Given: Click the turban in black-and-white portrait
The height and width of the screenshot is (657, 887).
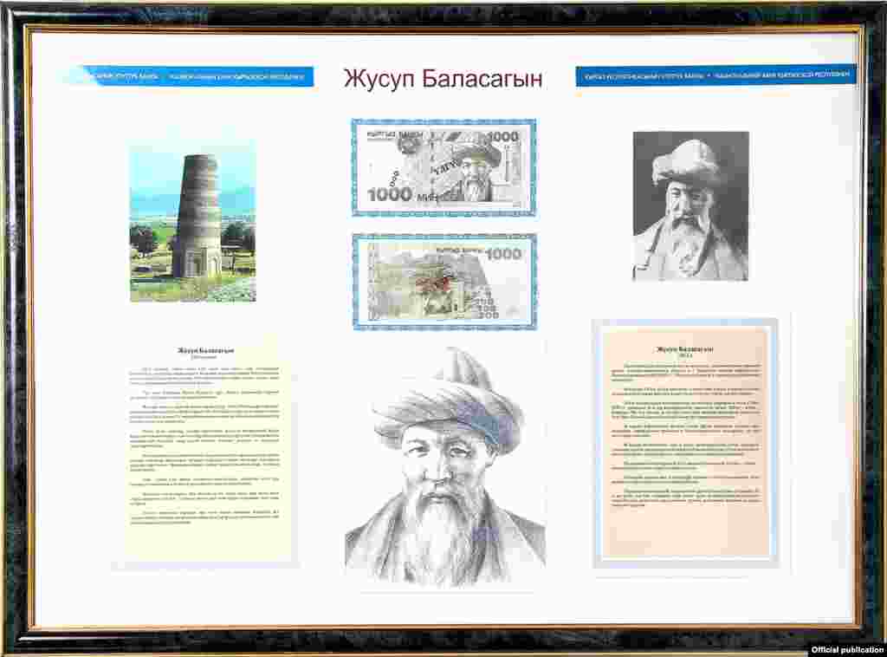Looking at the screenshot, I should tap(687, 165).
